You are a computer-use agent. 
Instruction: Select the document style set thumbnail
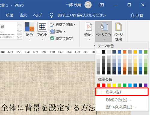[8, 31]
